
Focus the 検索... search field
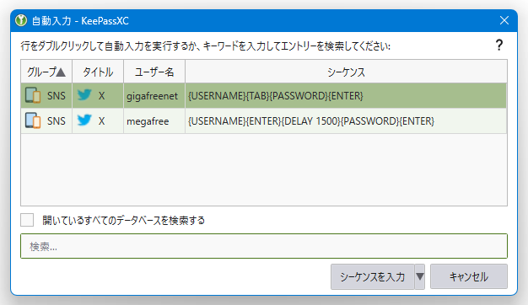(264, 246)
